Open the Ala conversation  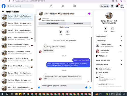tap(17, 88)
